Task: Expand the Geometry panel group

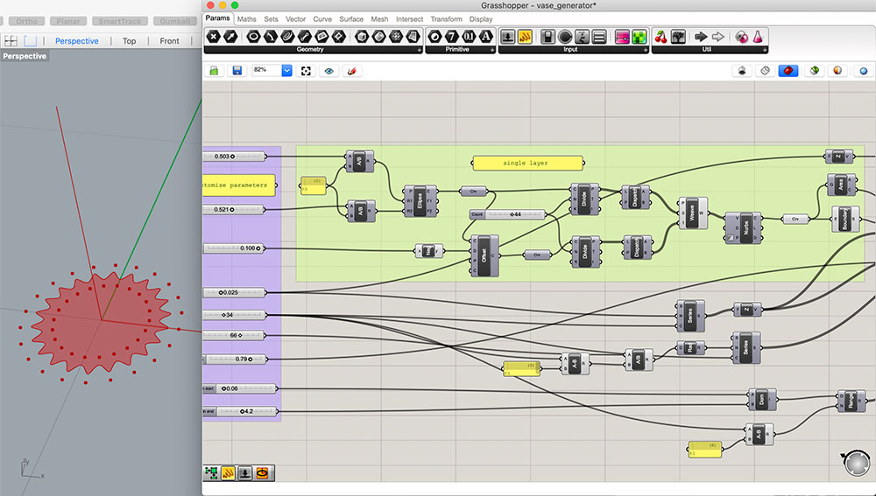Action: pos(419,50)
